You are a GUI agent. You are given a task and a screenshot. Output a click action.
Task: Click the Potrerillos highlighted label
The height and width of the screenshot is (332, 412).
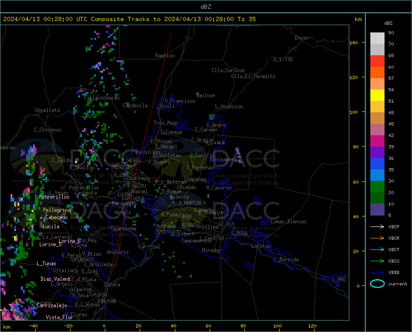tap(54, 197)
